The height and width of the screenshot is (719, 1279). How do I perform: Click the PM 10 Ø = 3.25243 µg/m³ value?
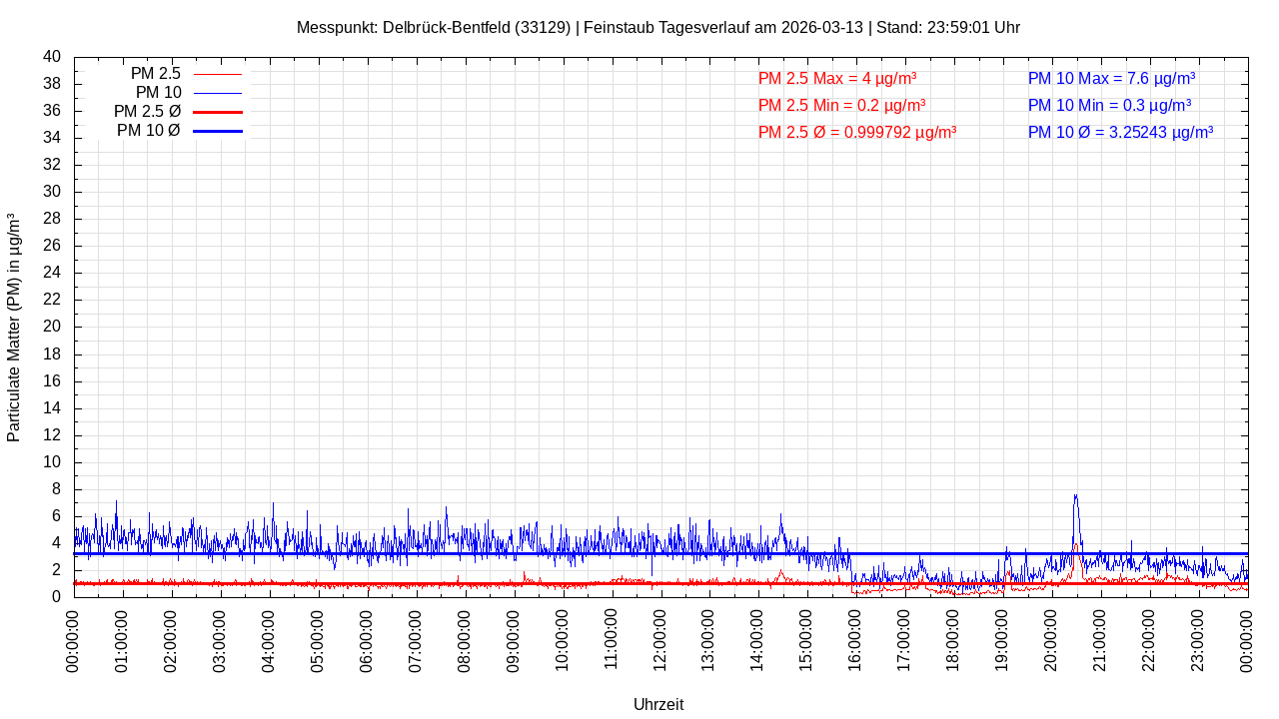[x=1120, y=132]
